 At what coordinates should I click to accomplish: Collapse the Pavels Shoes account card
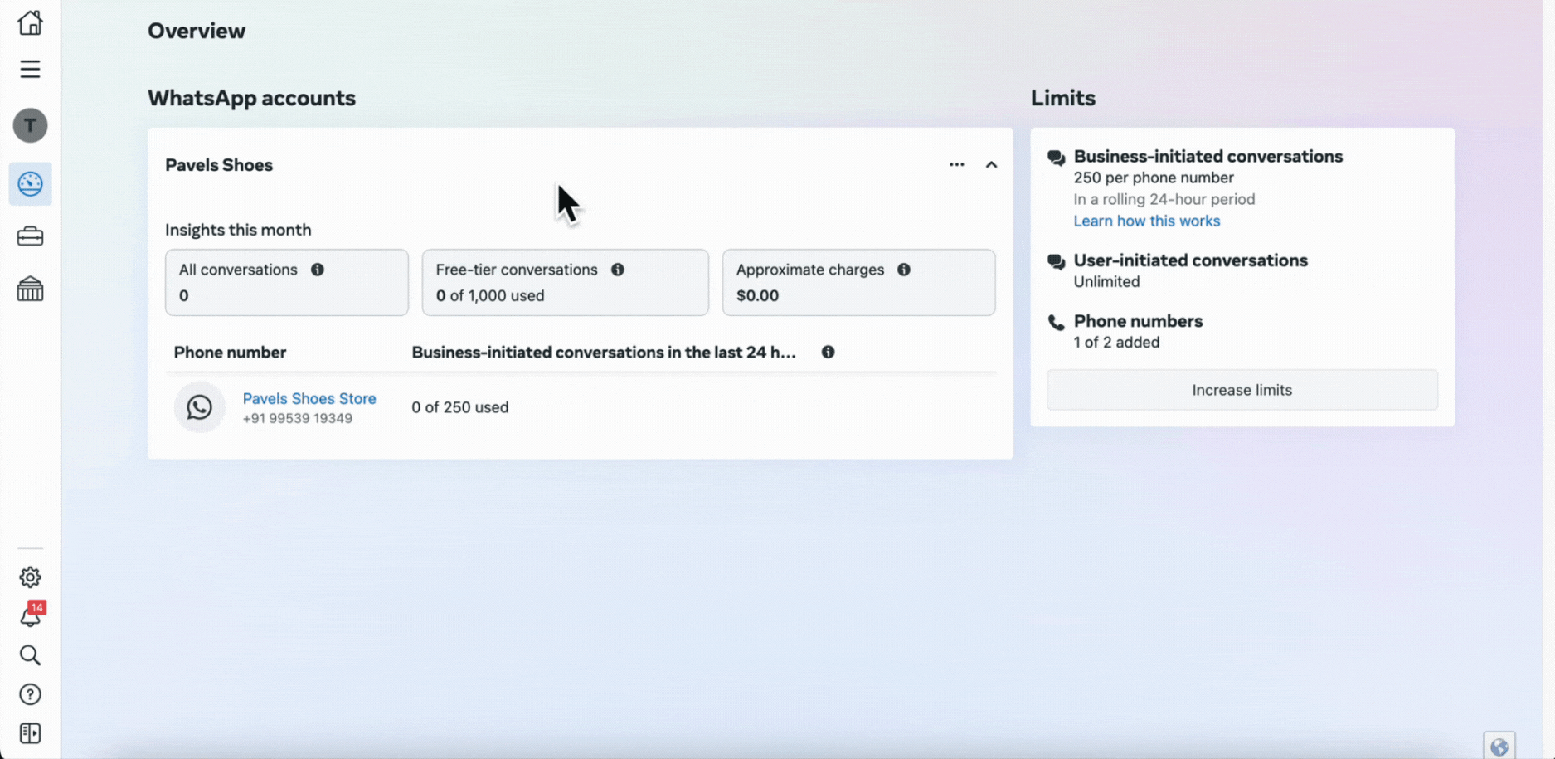pos(991,165)
